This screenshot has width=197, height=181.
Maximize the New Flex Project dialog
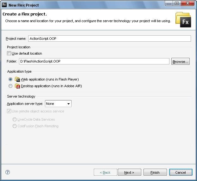point(177,3)
